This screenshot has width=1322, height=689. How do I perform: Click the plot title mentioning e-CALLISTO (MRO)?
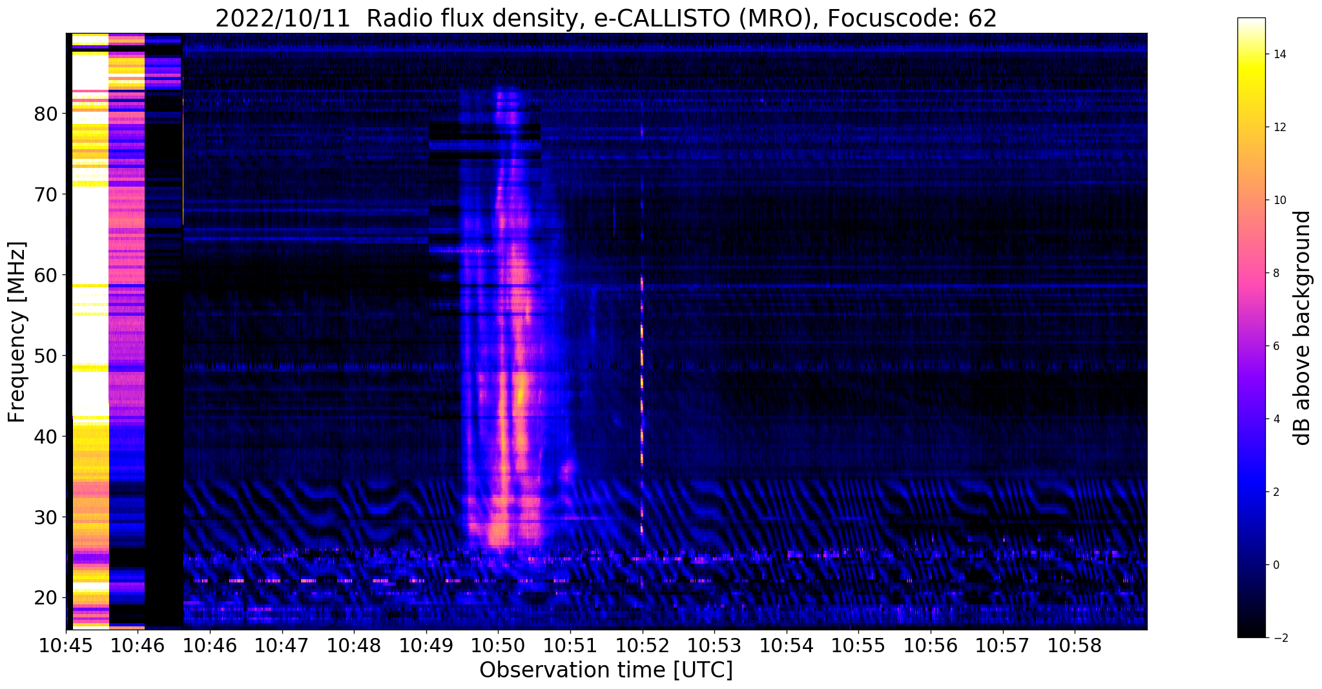point(606,19)
